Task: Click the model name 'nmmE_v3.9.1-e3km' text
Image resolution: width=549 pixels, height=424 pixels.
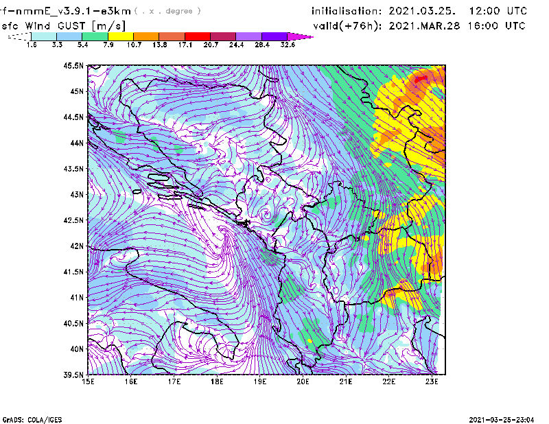Action: click(x=73, y=11)
